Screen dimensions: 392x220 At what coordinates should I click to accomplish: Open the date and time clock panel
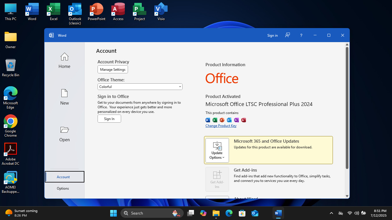pyautogui.click(x=379, y=213)
